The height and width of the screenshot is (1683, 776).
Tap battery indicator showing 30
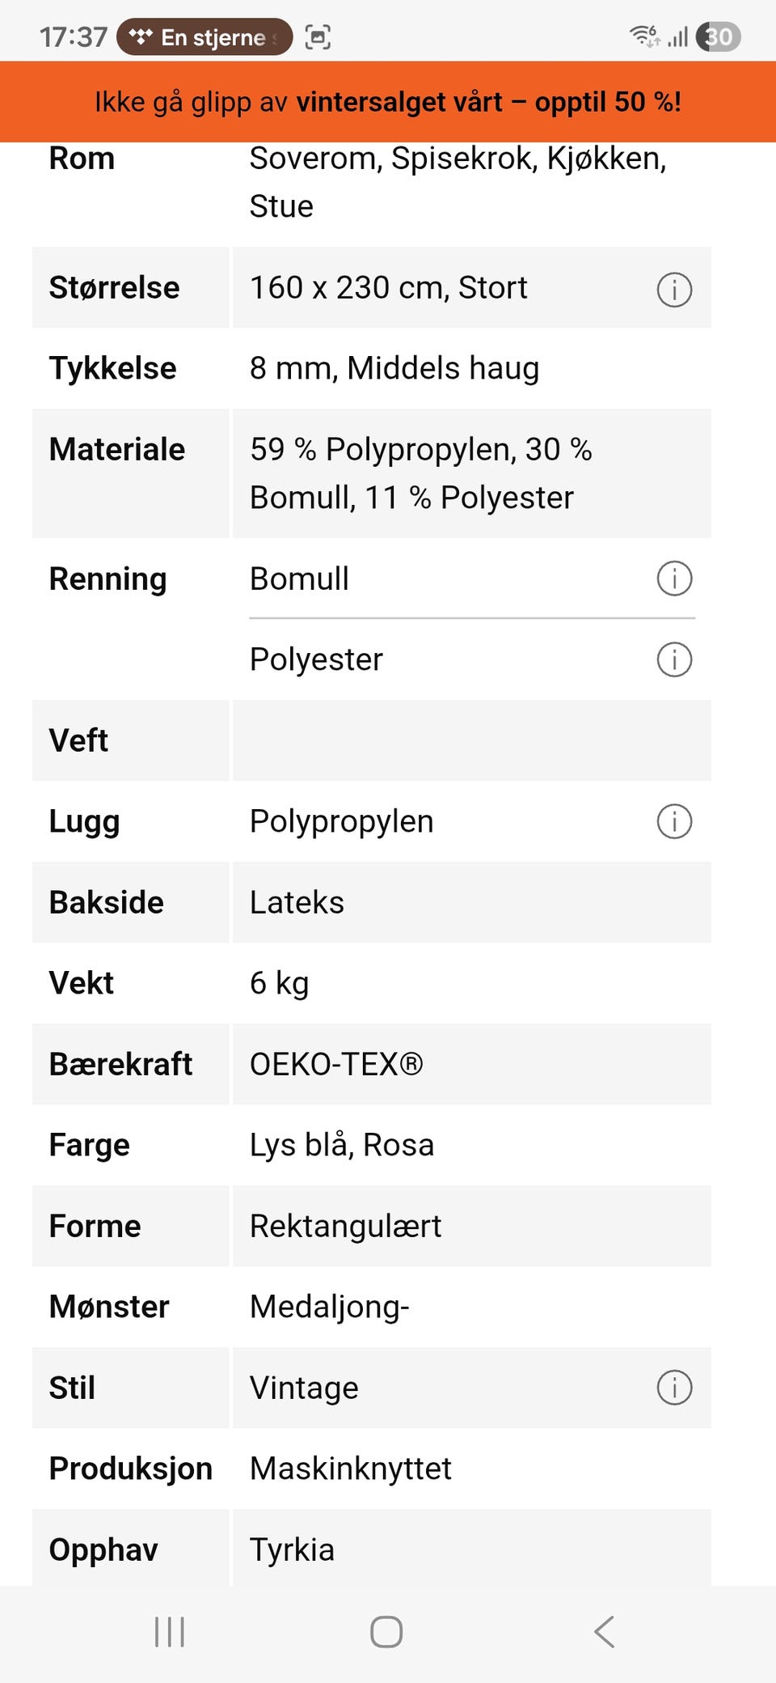(x=719, y=36)
